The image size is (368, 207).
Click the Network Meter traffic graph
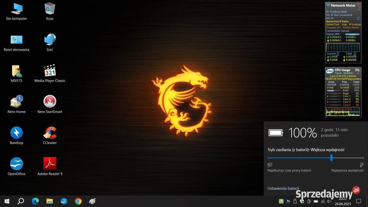click(343, 47)
